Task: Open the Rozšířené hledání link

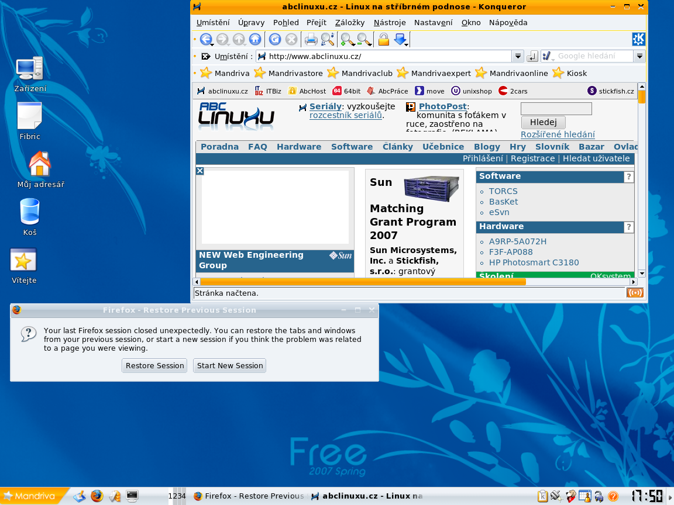Action: pos(558,134)
